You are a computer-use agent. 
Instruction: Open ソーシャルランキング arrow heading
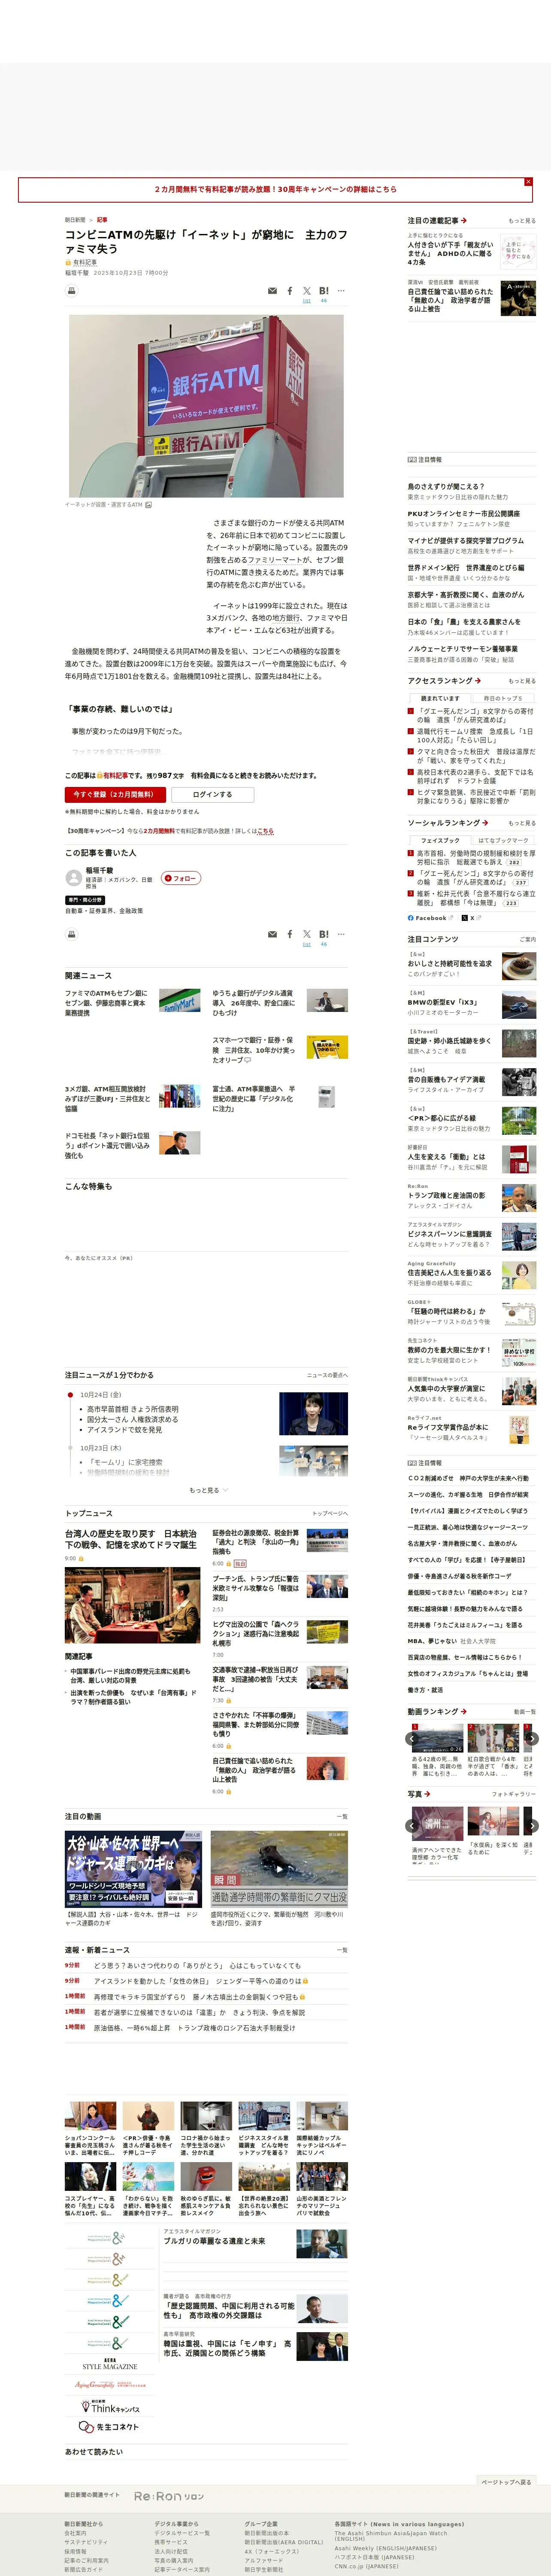[447, 822]
